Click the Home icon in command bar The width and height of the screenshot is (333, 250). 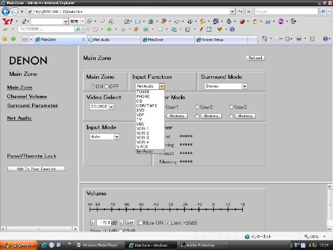pos(265,39)
